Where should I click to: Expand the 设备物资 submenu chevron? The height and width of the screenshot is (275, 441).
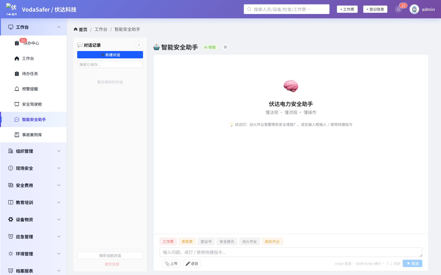(59, 219)
